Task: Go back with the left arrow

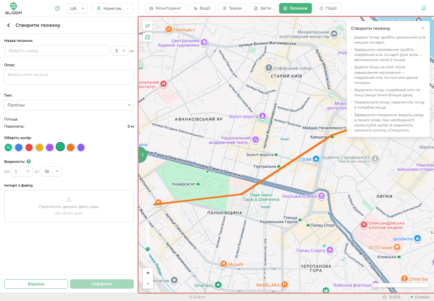Action: tap(8, 25)
